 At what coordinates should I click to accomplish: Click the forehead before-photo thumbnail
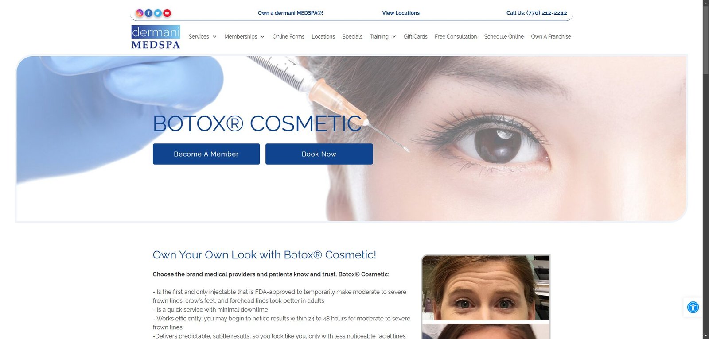[486, 288]
